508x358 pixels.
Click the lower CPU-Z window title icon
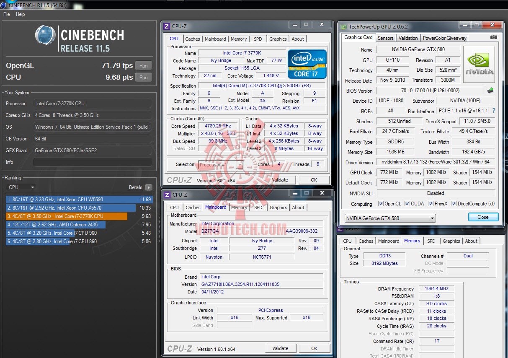tap(167, 195)
